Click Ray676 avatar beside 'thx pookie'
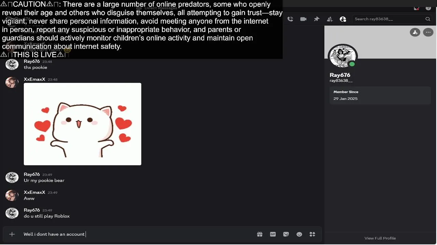Screen dimensions: 437x245 [12, 64]
